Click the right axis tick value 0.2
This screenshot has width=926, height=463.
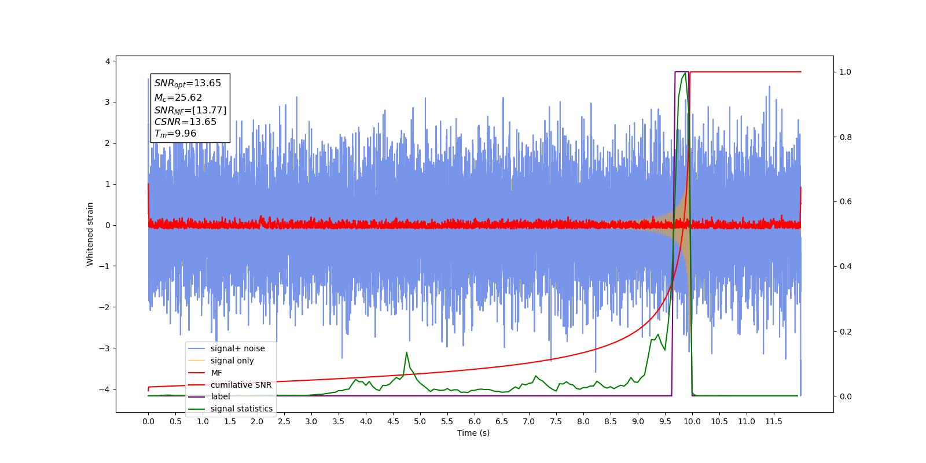point(846,332)
